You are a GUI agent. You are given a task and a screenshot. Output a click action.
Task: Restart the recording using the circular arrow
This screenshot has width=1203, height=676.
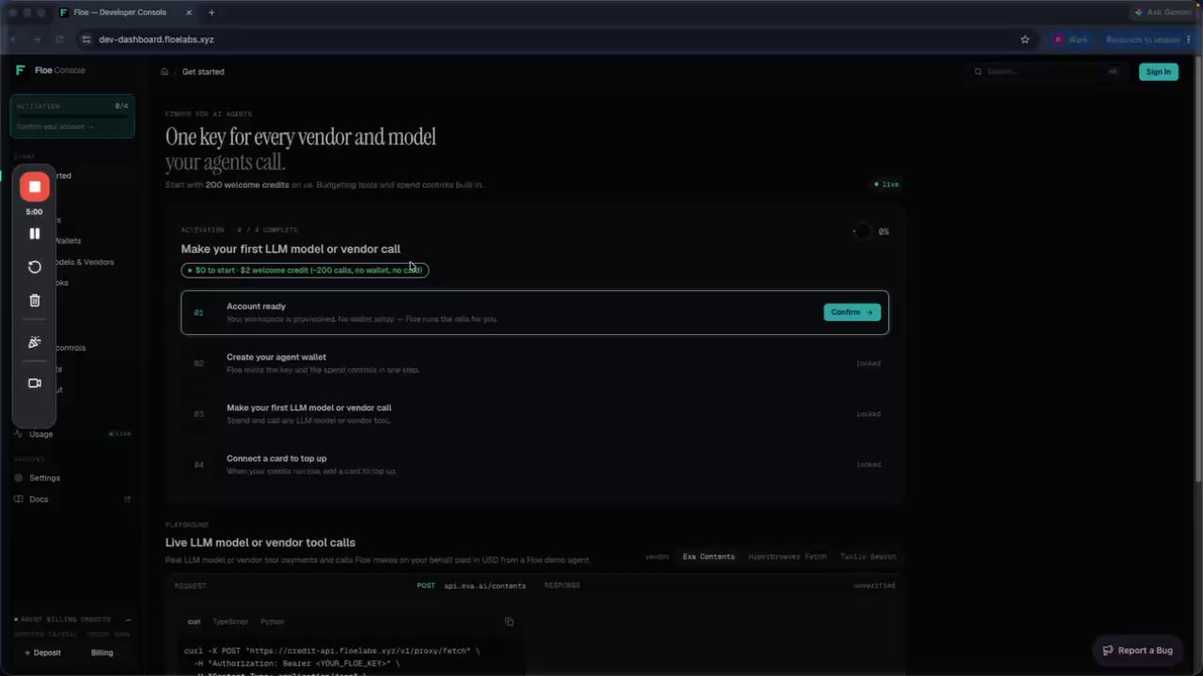[x=35, y=267]
